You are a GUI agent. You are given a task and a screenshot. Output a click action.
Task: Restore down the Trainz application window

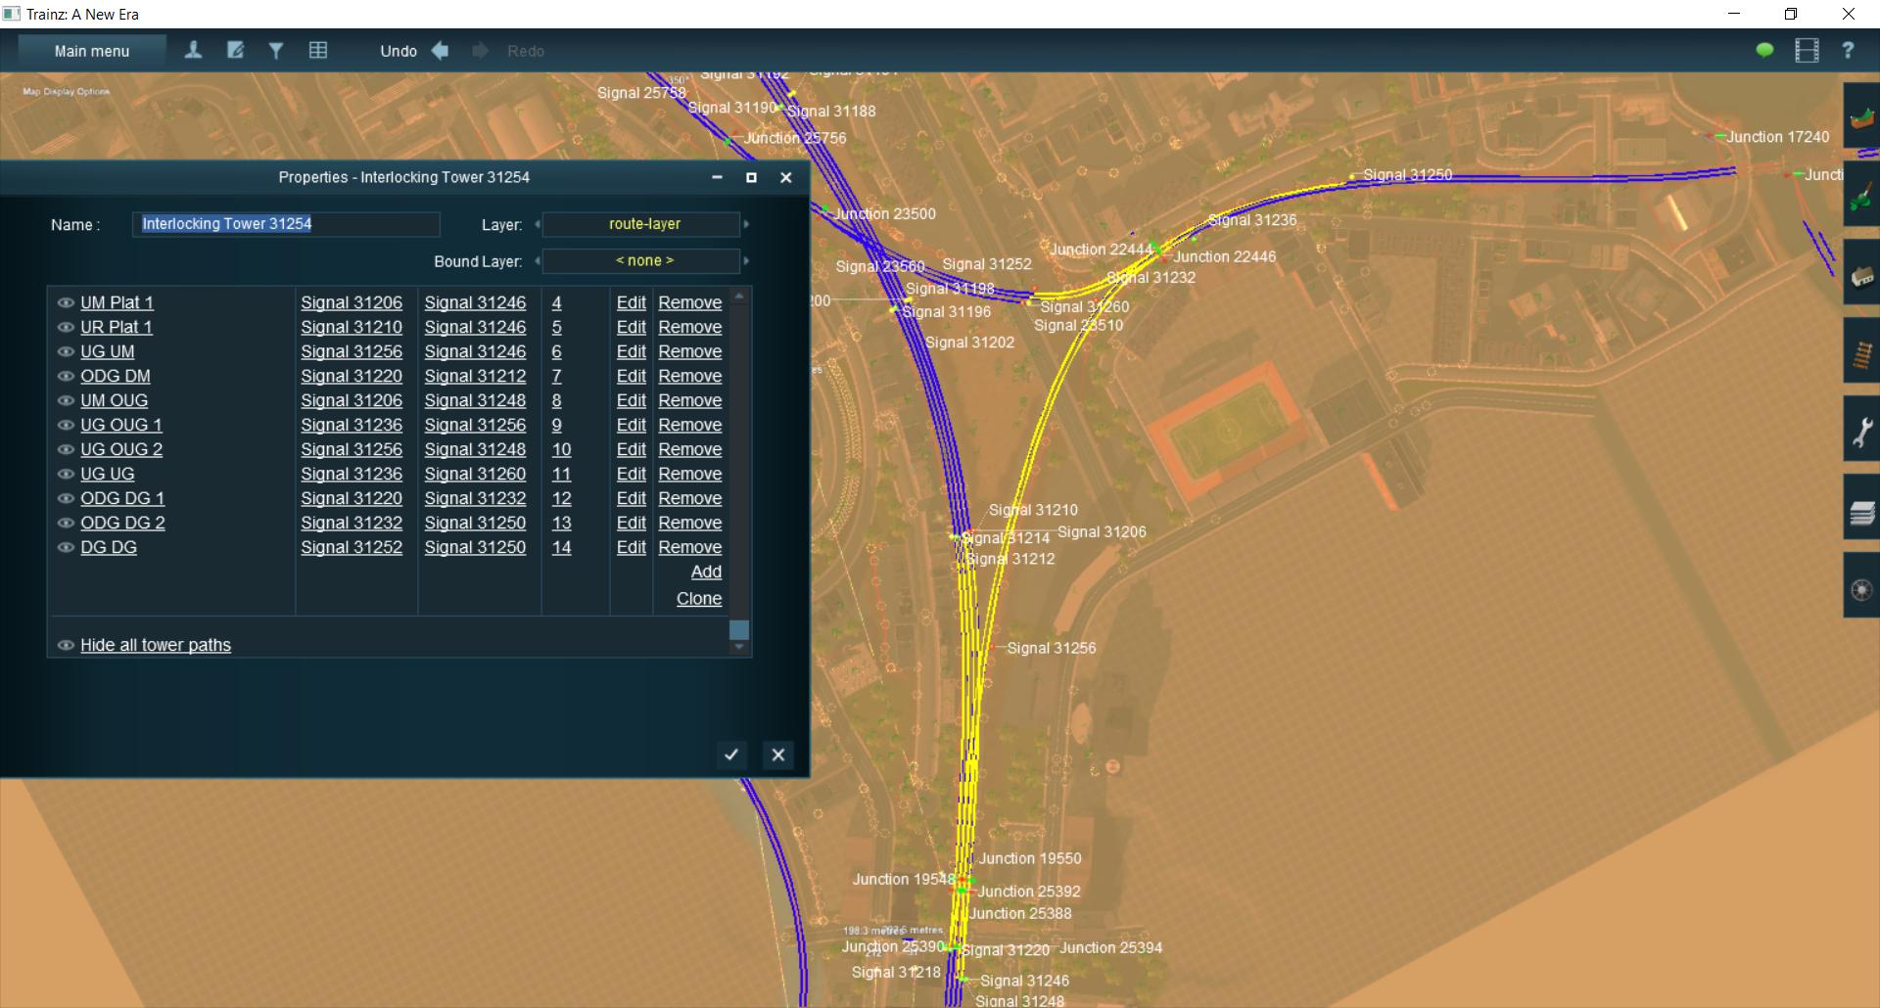click(x=1791, y=14)
